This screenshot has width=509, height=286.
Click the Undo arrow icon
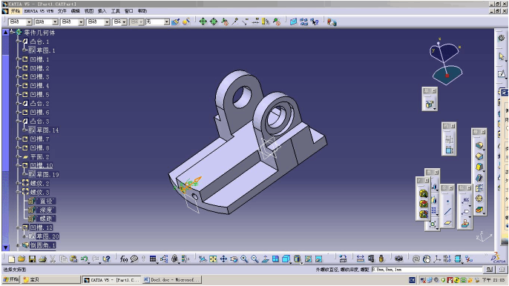pyautogui.click(x=85, y=259)
